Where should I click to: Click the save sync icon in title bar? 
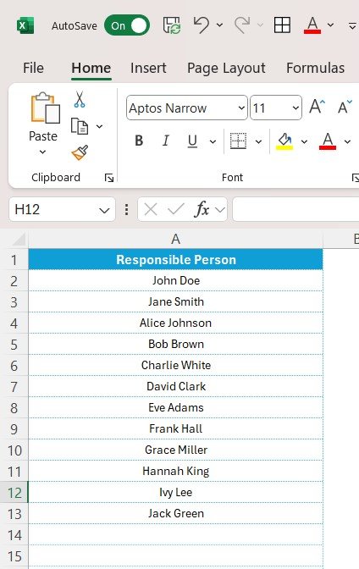click(x=172, y=25)
